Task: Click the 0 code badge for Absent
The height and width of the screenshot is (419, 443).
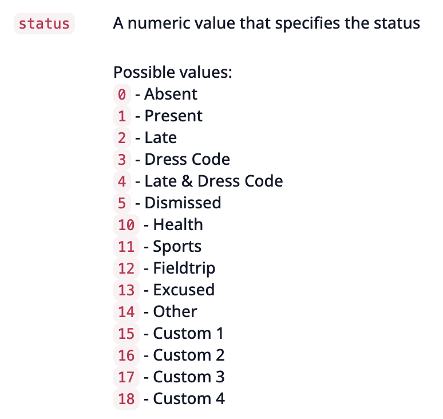Action: (x=122, y=94)
